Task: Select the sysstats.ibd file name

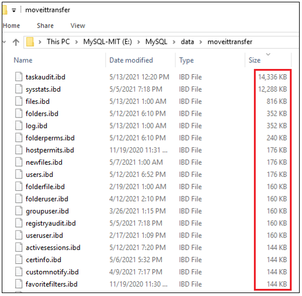Action: coord(43,89)
